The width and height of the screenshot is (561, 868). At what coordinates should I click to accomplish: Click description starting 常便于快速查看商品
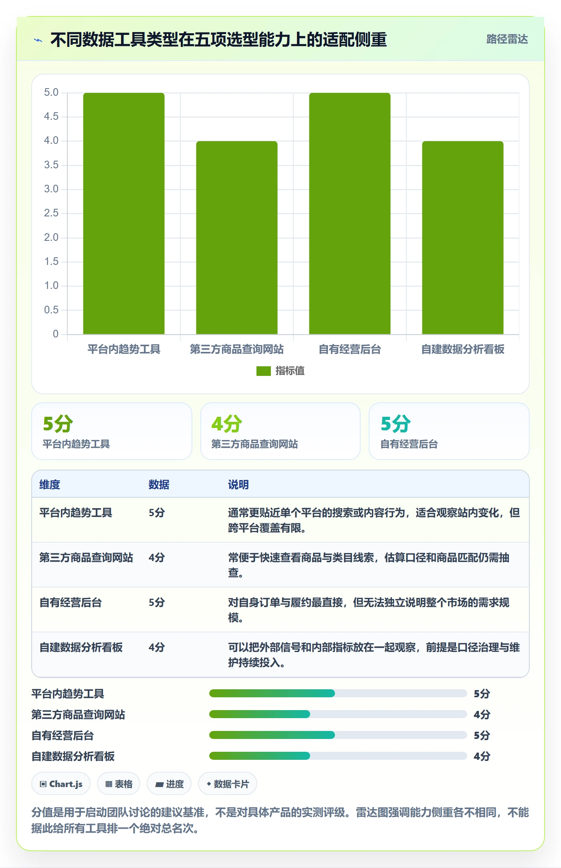369,565
